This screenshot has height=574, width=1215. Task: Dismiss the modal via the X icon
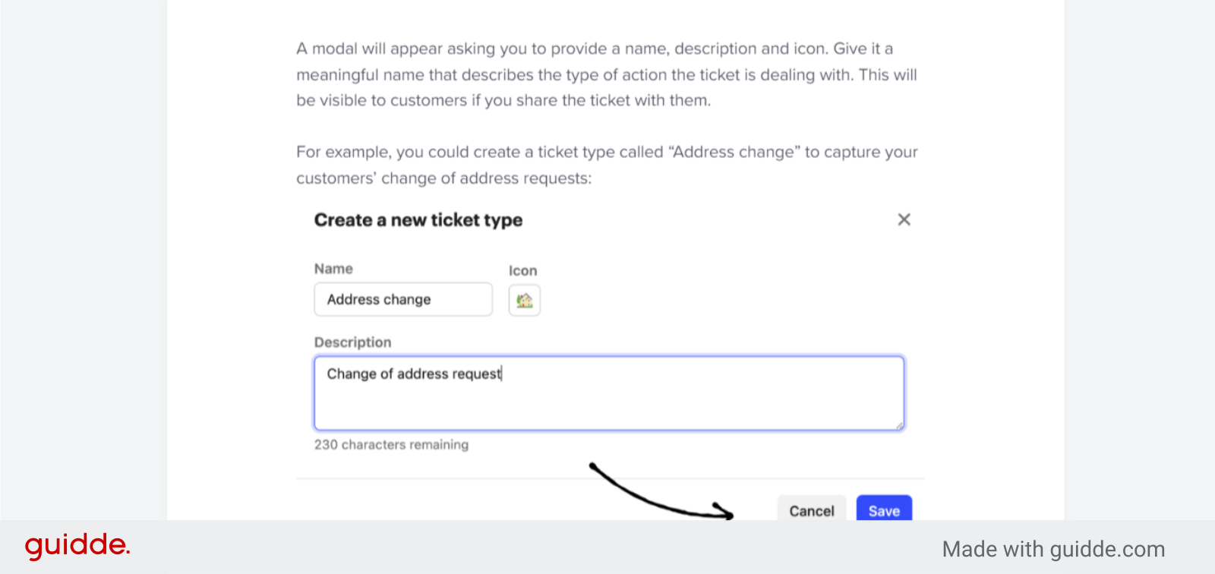[904, 219]
